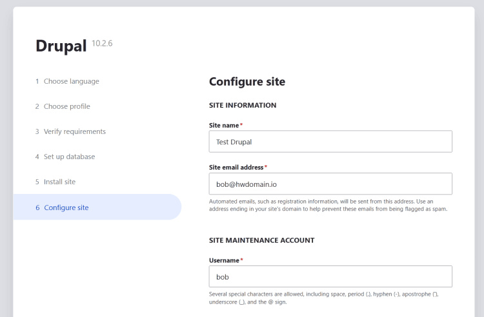Click the Configure site page heading
Image resolution: width=484 pixels, height=317 pixels.
[247, 82]
